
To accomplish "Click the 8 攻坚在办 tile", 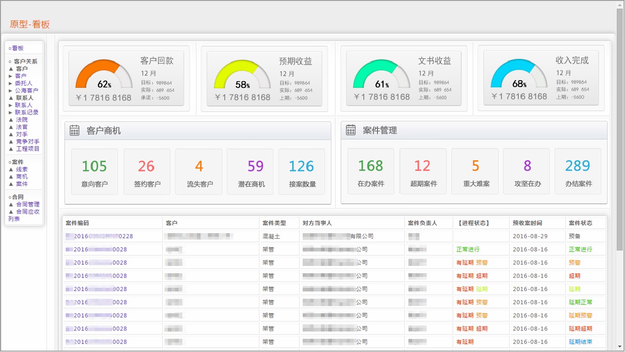I will [x=527, y=172].
